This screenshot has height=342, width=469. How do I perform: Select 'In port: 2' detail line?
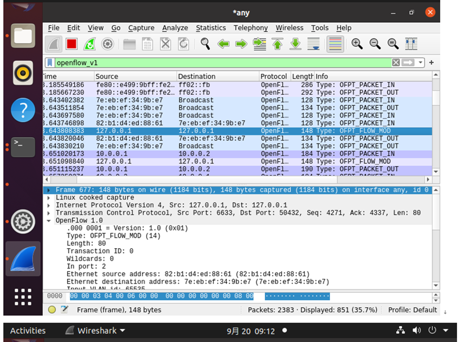pyautogui.click(x=86, y=266)
